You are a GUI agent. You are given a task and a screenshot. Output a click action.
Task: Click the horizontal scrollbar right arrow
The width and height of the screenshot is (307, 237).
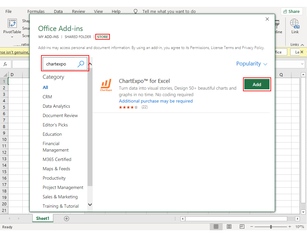(297, 219)
